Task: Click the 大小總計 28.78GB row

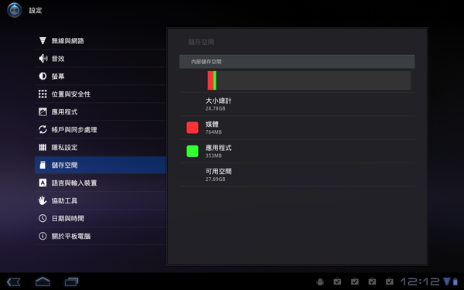Action: pos(297,104)
